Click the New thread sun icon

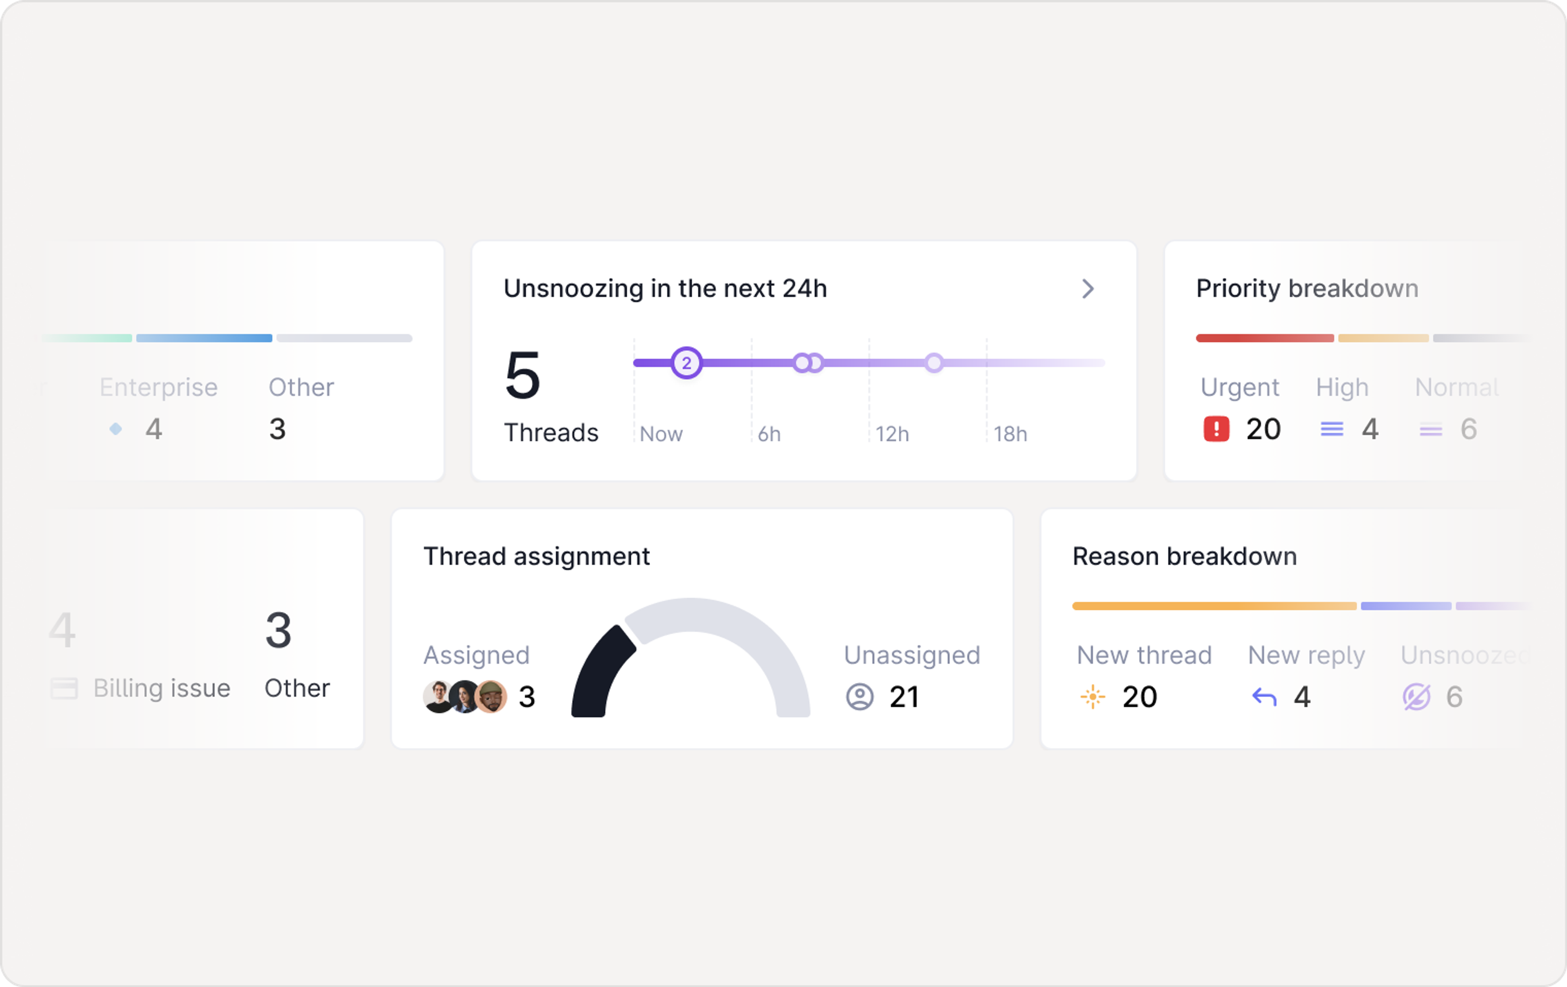click(x=1092, y=696)
